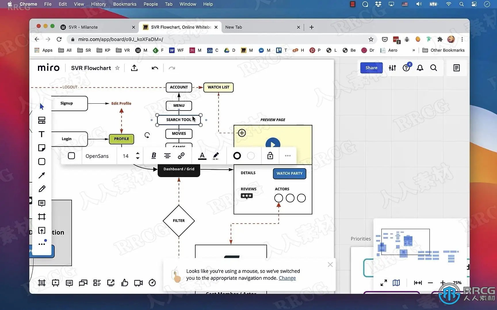Switch to the New Tab browser tab

pos(262,27)
